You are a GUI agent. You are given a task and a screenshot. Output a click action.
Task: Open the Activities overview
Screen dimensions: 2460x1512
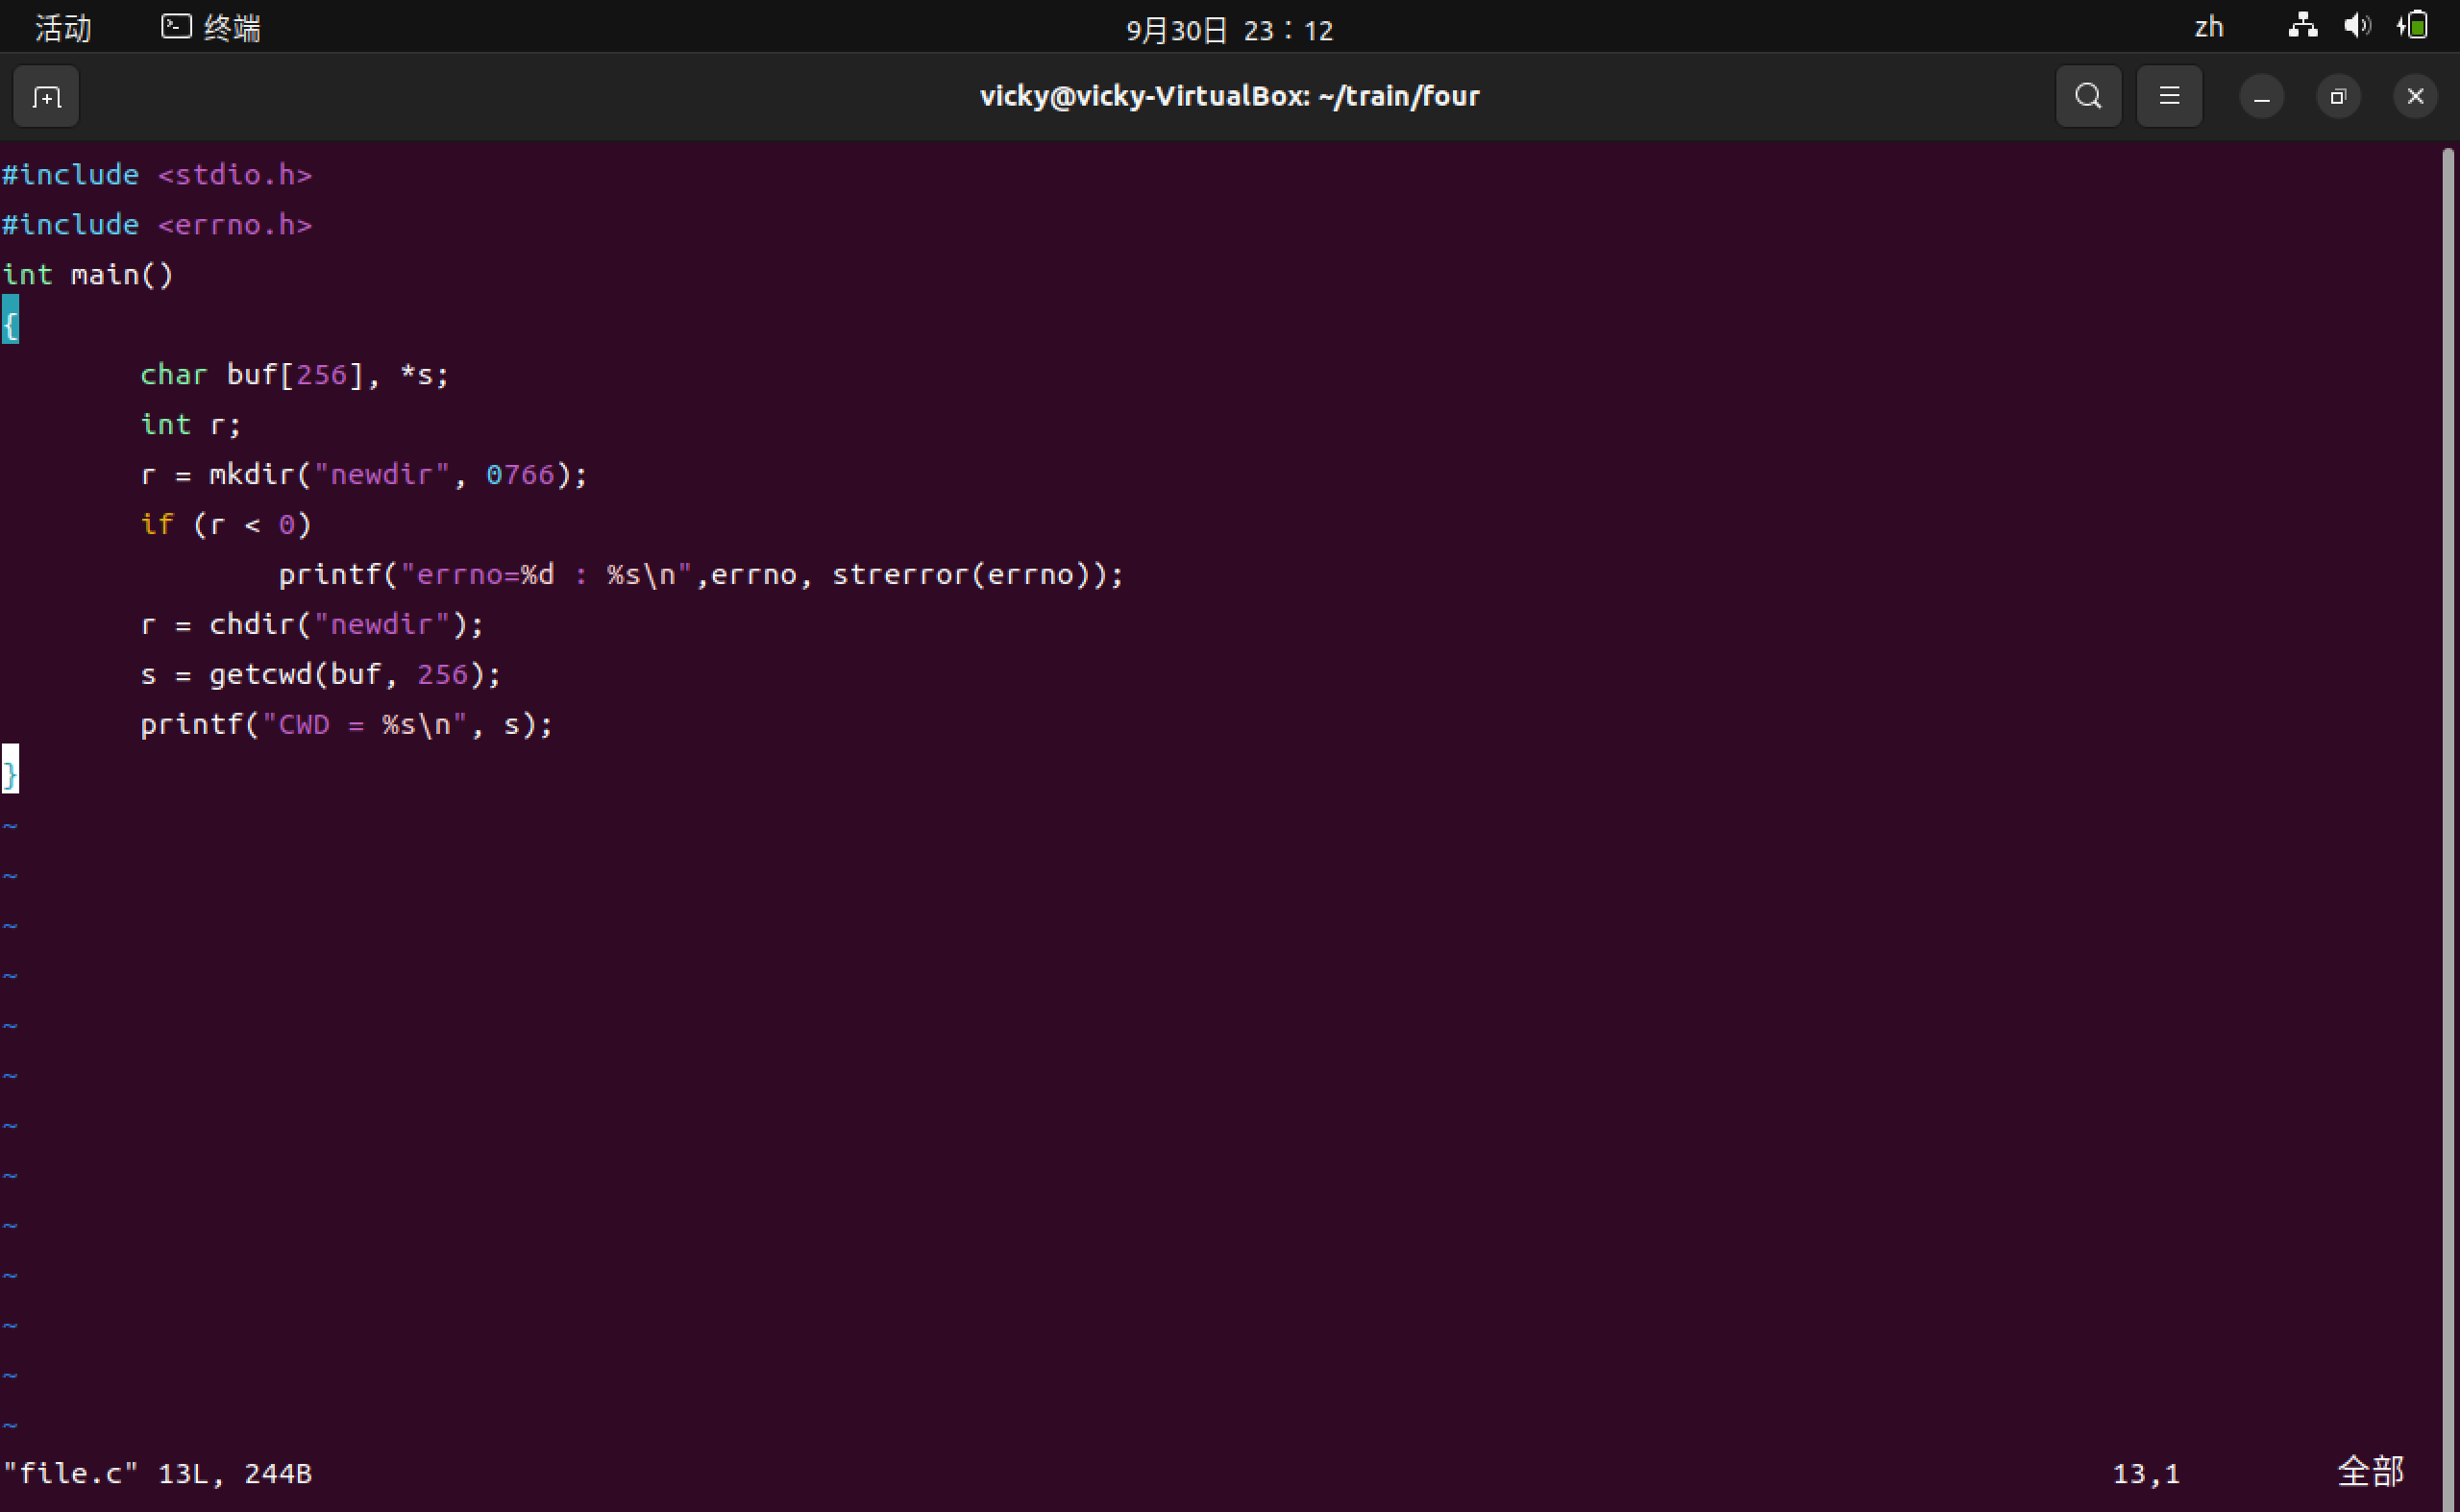[63, 28]
